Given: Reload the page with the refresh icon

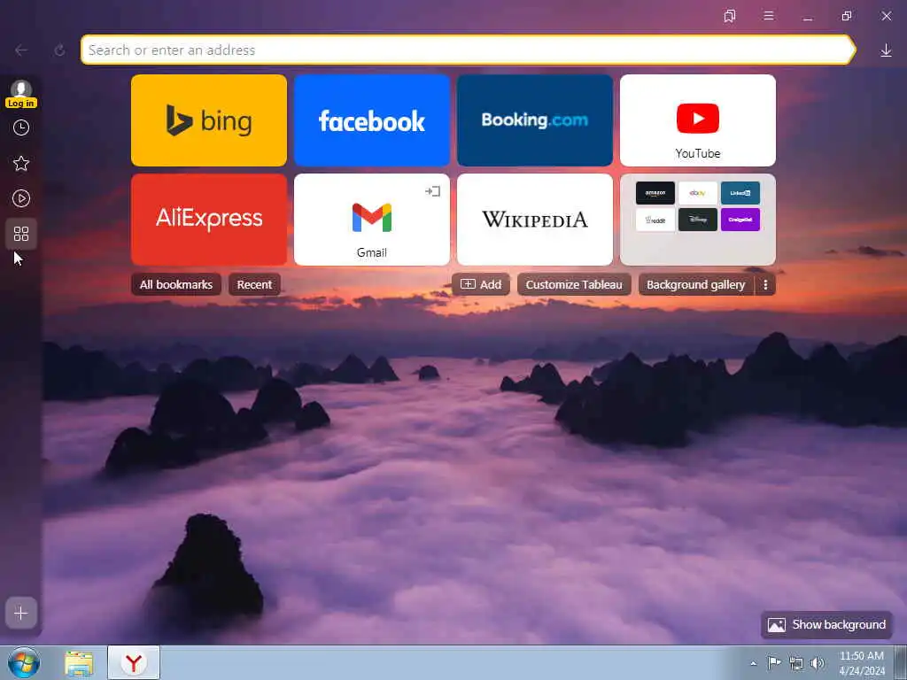Looking at the screenshot, I should coord(59,50).
